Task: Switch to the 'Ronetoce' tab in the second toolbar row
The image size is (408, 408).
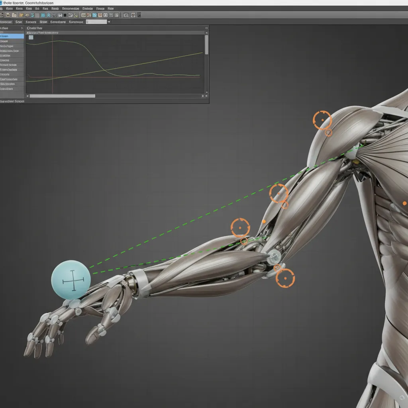Action: tap(76, 22)
